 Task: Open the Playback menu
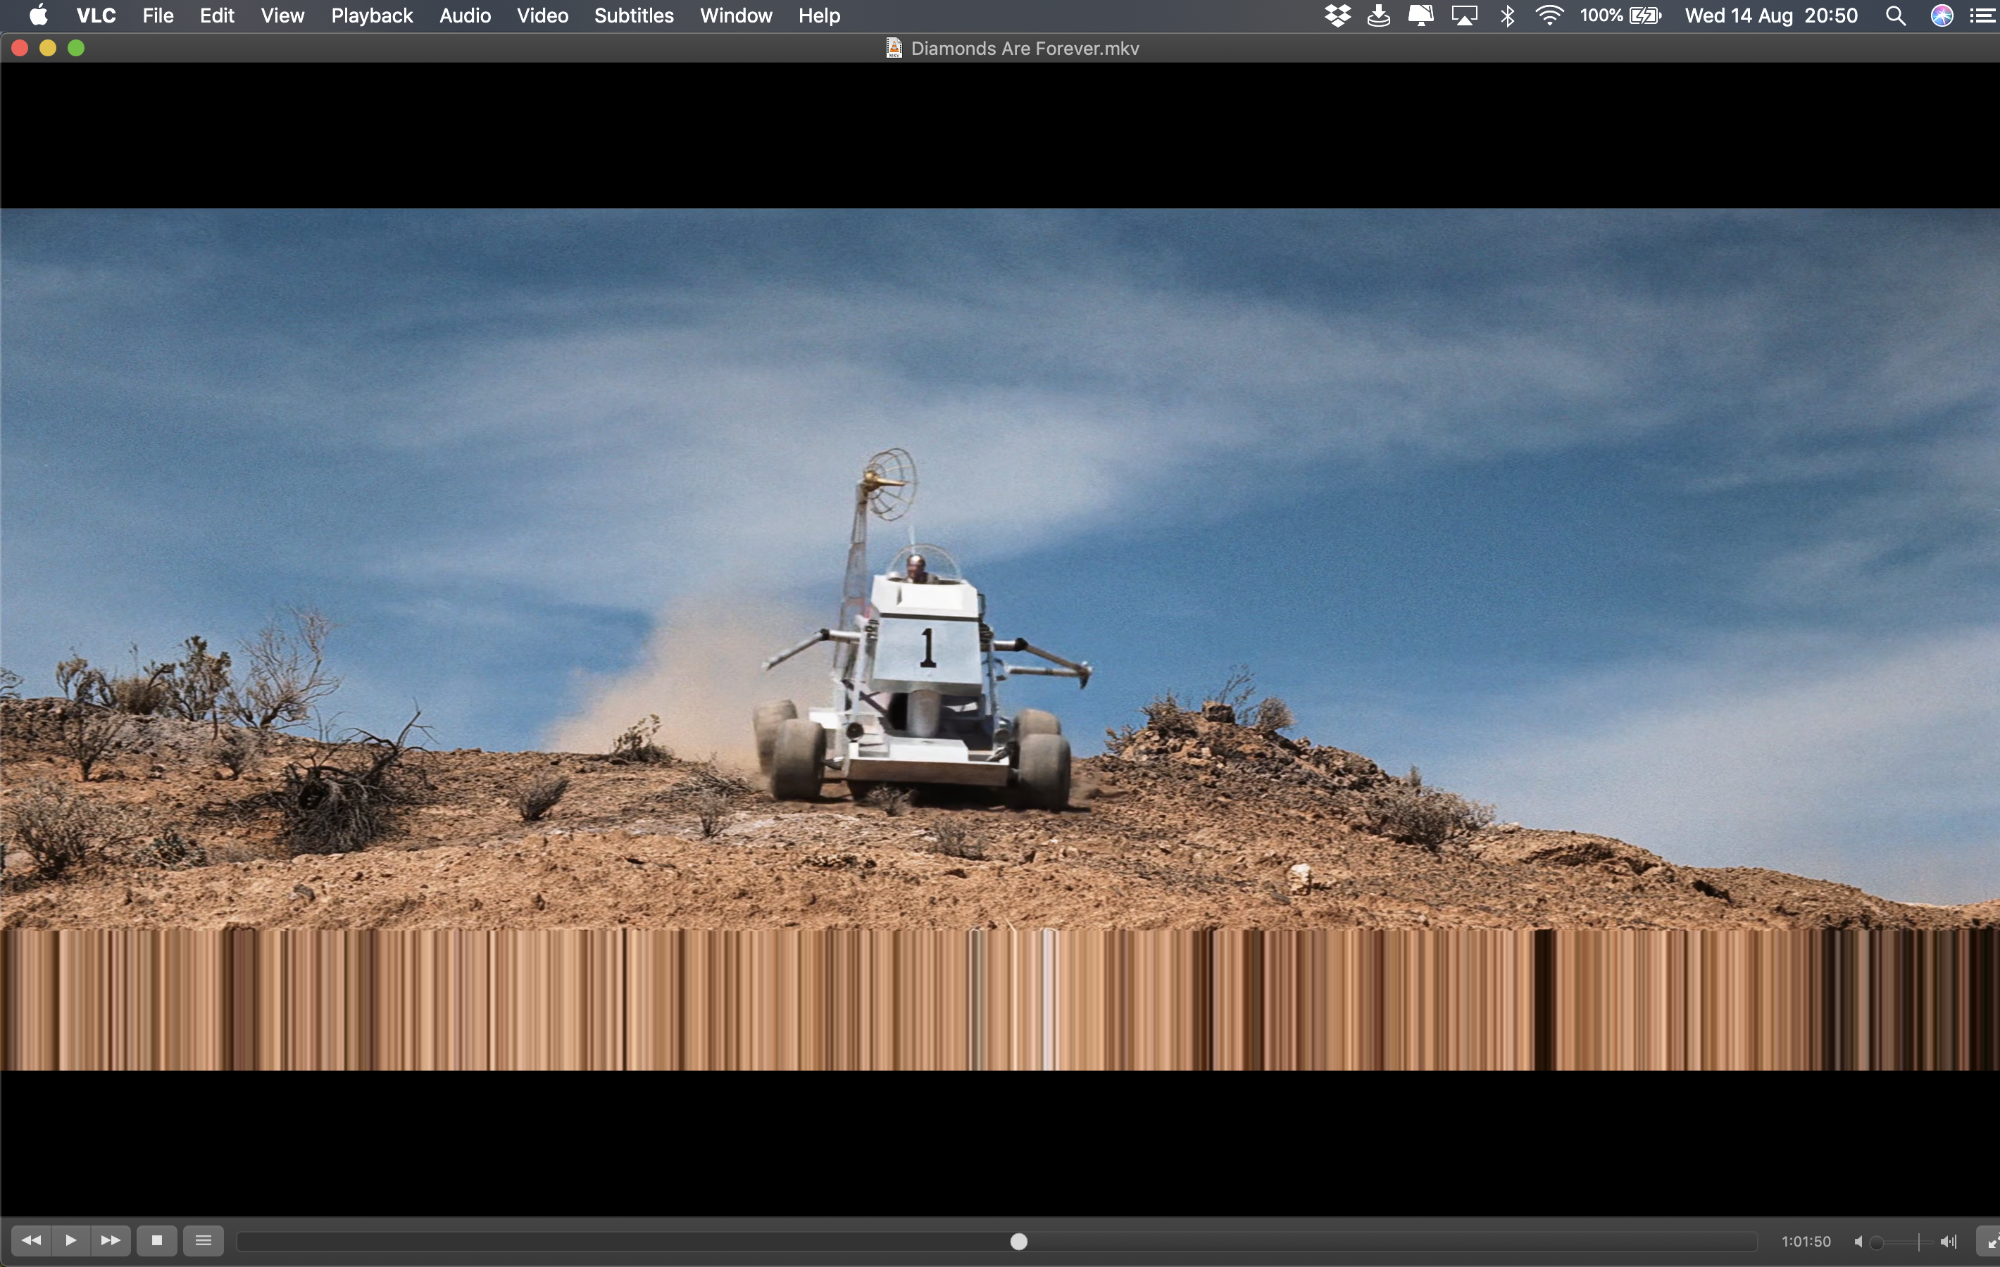click(x=371, y=15)
